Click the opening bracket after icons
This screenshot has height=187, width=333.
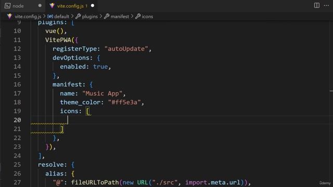pyautogui.click(x=88, y=111)
